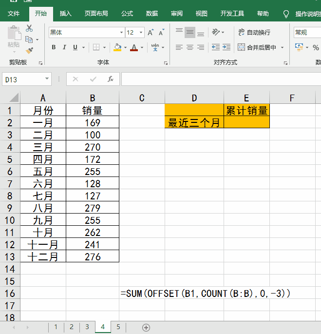321x334 pixels.
Task: Switch to the 视图 View tab
Action: 201,14
